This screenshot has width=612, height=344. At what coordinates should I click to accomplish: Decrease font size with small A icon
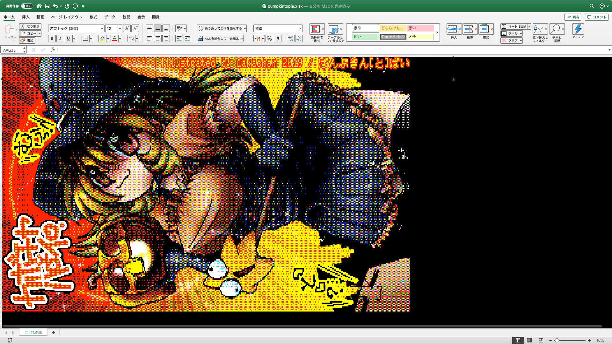135,28
